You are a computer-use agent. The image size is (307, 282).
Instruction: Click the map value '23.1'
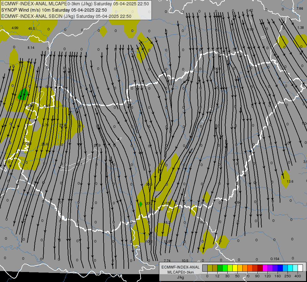click(79, 164)
